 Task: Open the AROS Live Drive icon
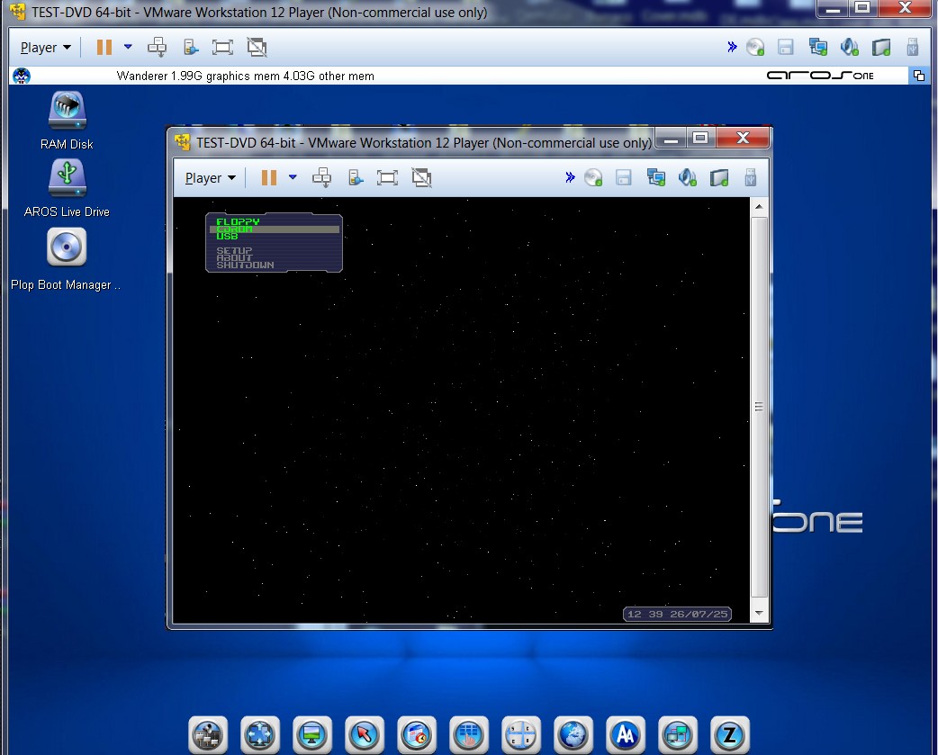click(x=65, y=175)
